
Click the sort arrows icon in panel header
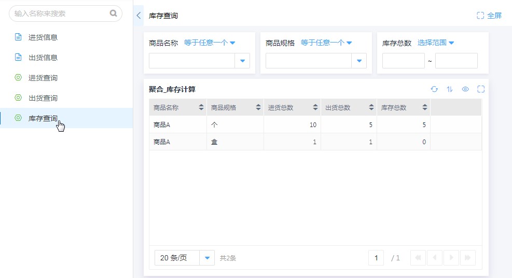pyautogui.click(x=450, y=89)
